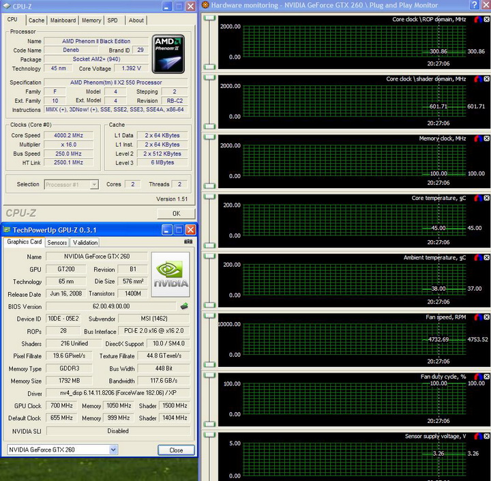This screenshot has height=481, width=491.
Task: Grab the top range handle of the Memory clock graph
Action: click(x=210, y=137)
